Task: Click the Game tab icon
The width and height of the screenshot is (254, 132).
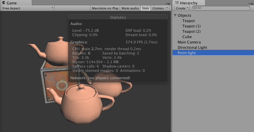Action: click(x=4, y=3)
